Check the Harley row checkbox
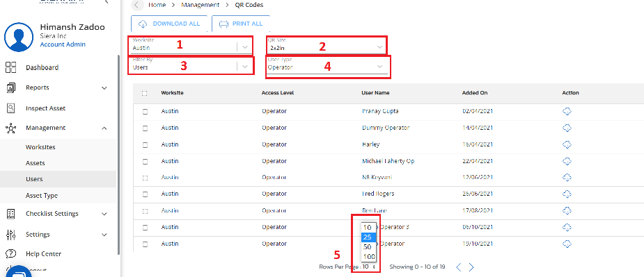Screen dimensions: 644x277 145,144
